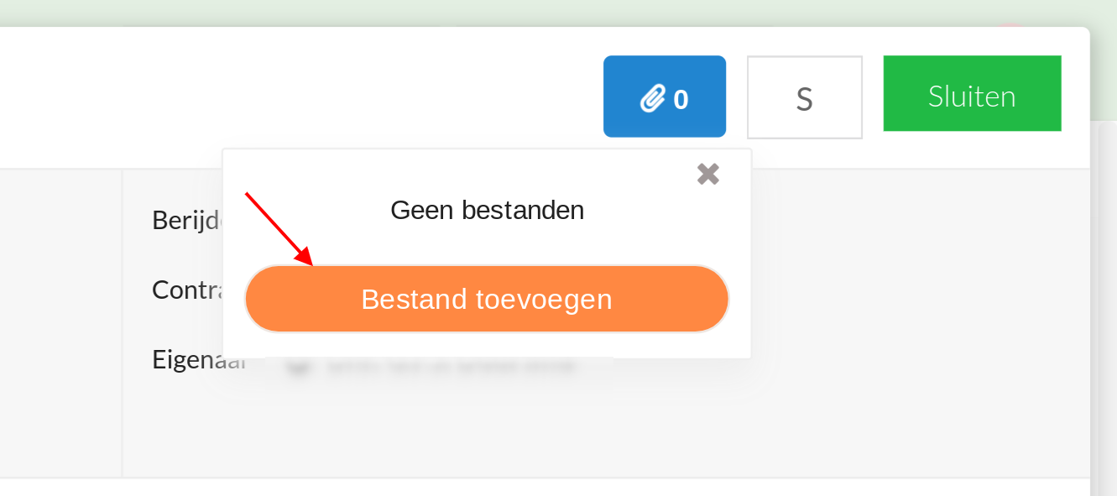Click the red arrow annotation's arrowhead
This screenshot has height=496, width=1117.
pyautogui.click(x=306, y=259)
